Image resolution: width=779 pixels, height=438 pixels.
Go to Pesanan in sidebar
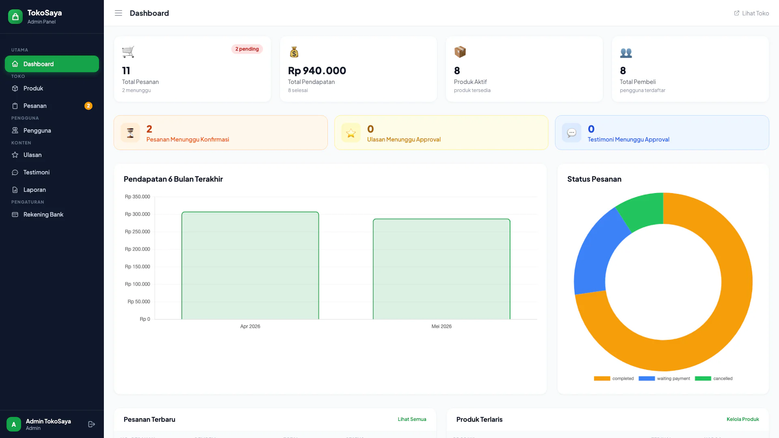52,106
